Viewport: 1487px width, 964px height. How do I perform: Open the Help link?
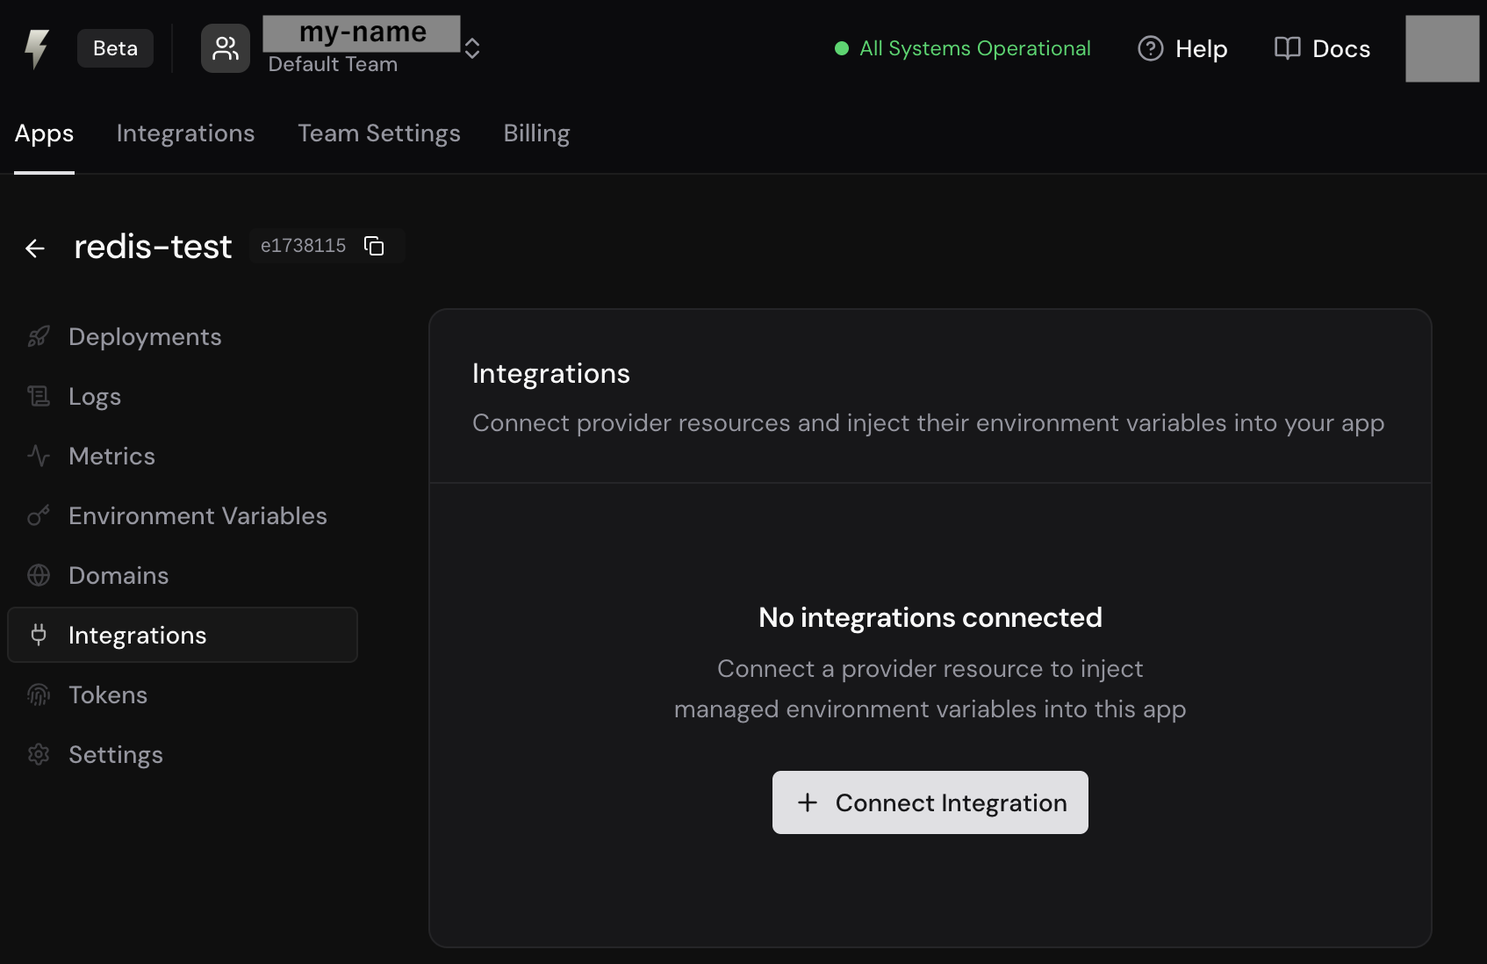click(1182, 48)
